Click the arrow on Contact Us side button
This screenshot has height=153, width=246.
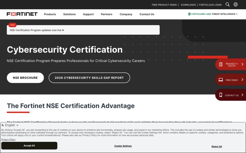(x=243, y=95)
